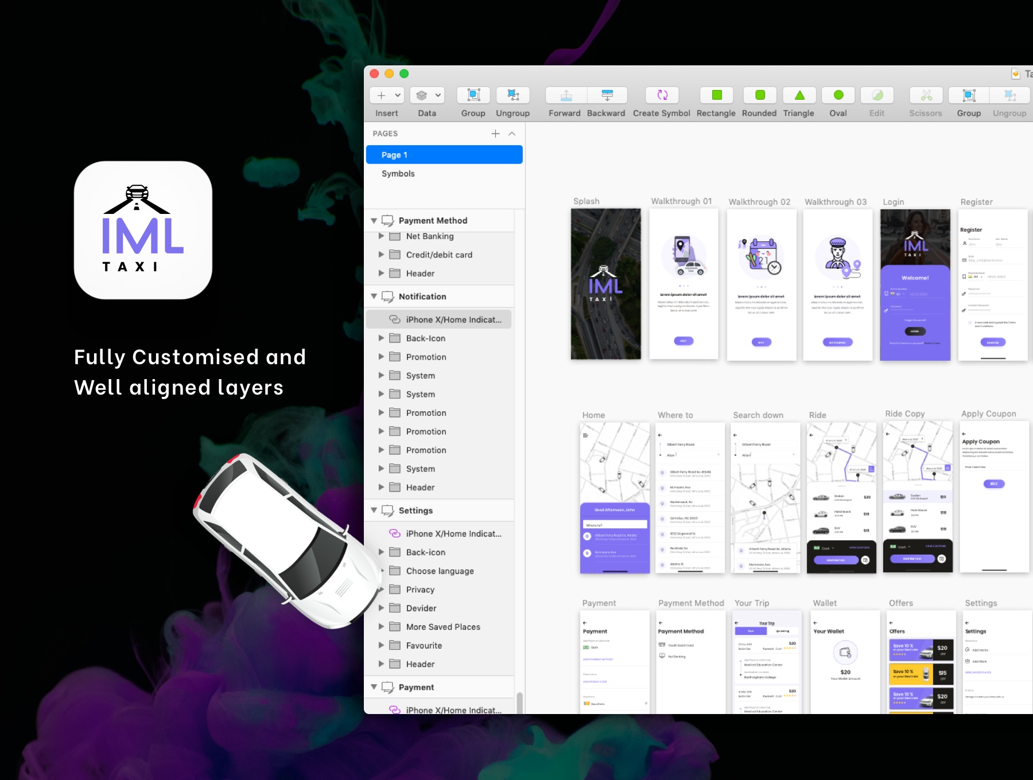This screenshot has height=780, width=1033.
Task: Open the Data layers dropdown
Action: coord(429,95)
